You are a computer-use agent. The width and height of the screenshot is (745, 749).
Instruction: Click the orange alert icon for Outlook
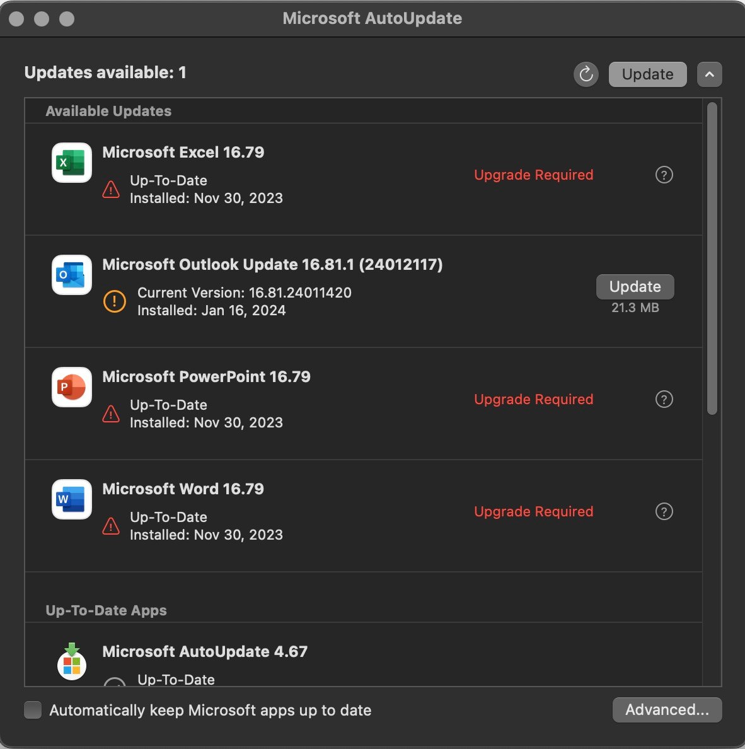coord(115,301)
